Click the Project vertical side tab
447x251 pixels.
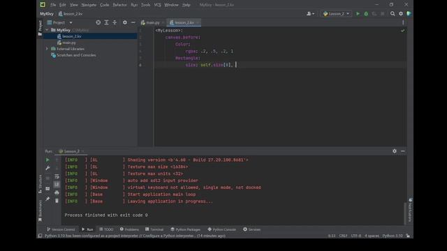click(40, 28)
